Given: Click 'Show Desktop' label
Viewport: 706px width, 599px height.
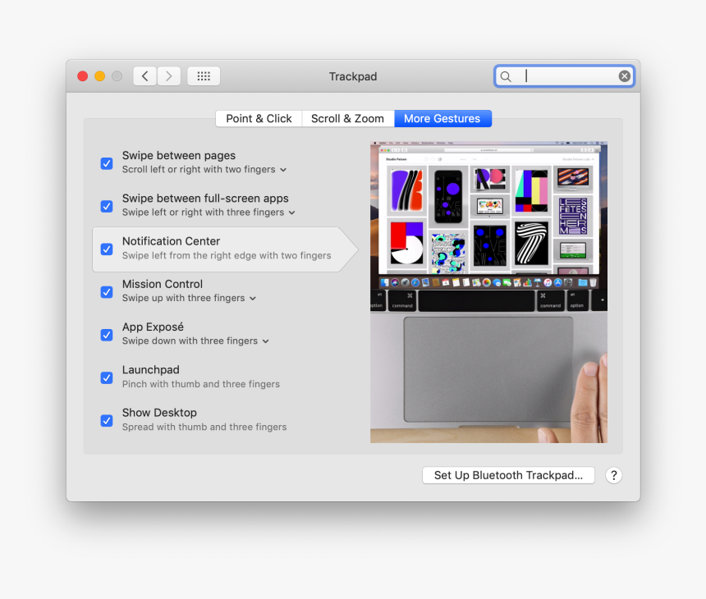Looking at the screenshot, I should pos(159,413).
